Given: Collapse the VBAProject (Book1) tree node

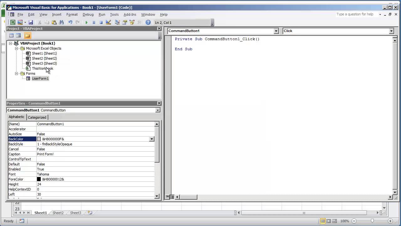Looking at the screenshot, I should pyautogui.click(x=10, y=43).
